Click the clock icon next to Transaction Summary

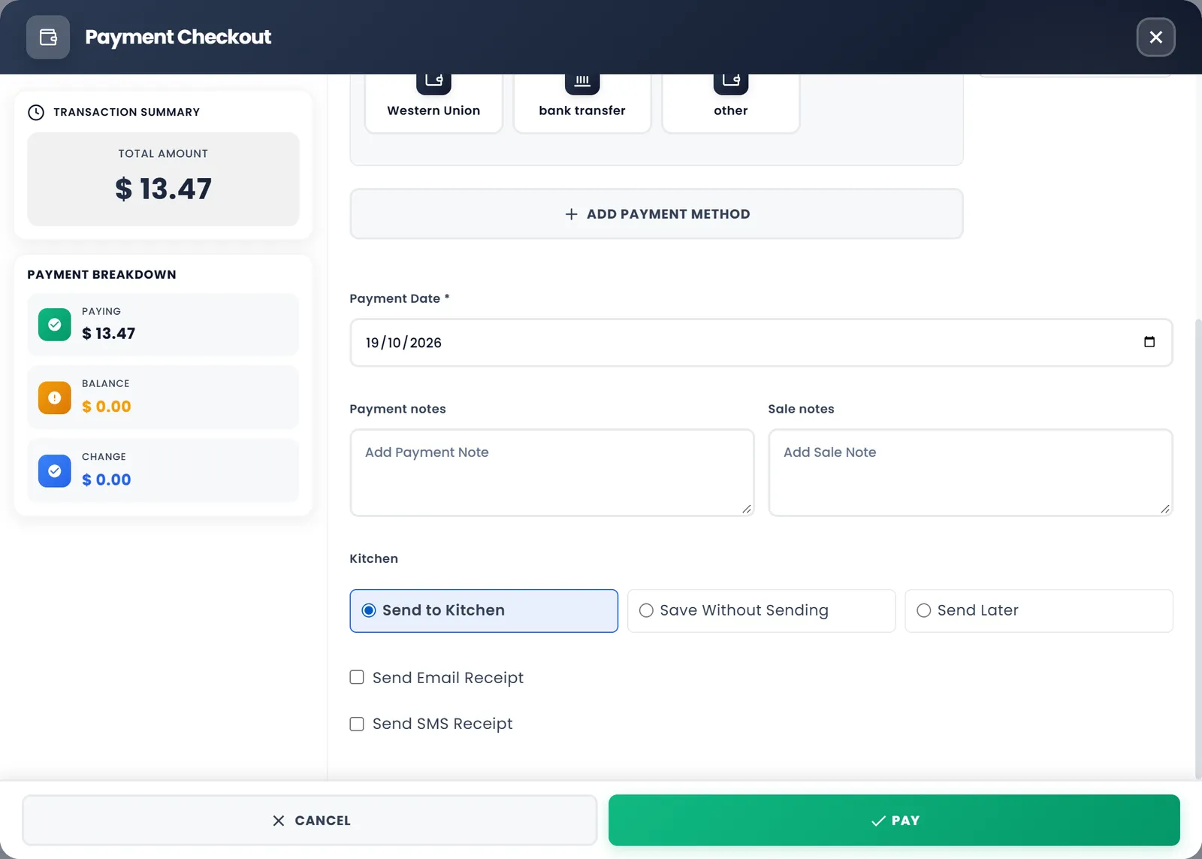(x=36, y=112)
